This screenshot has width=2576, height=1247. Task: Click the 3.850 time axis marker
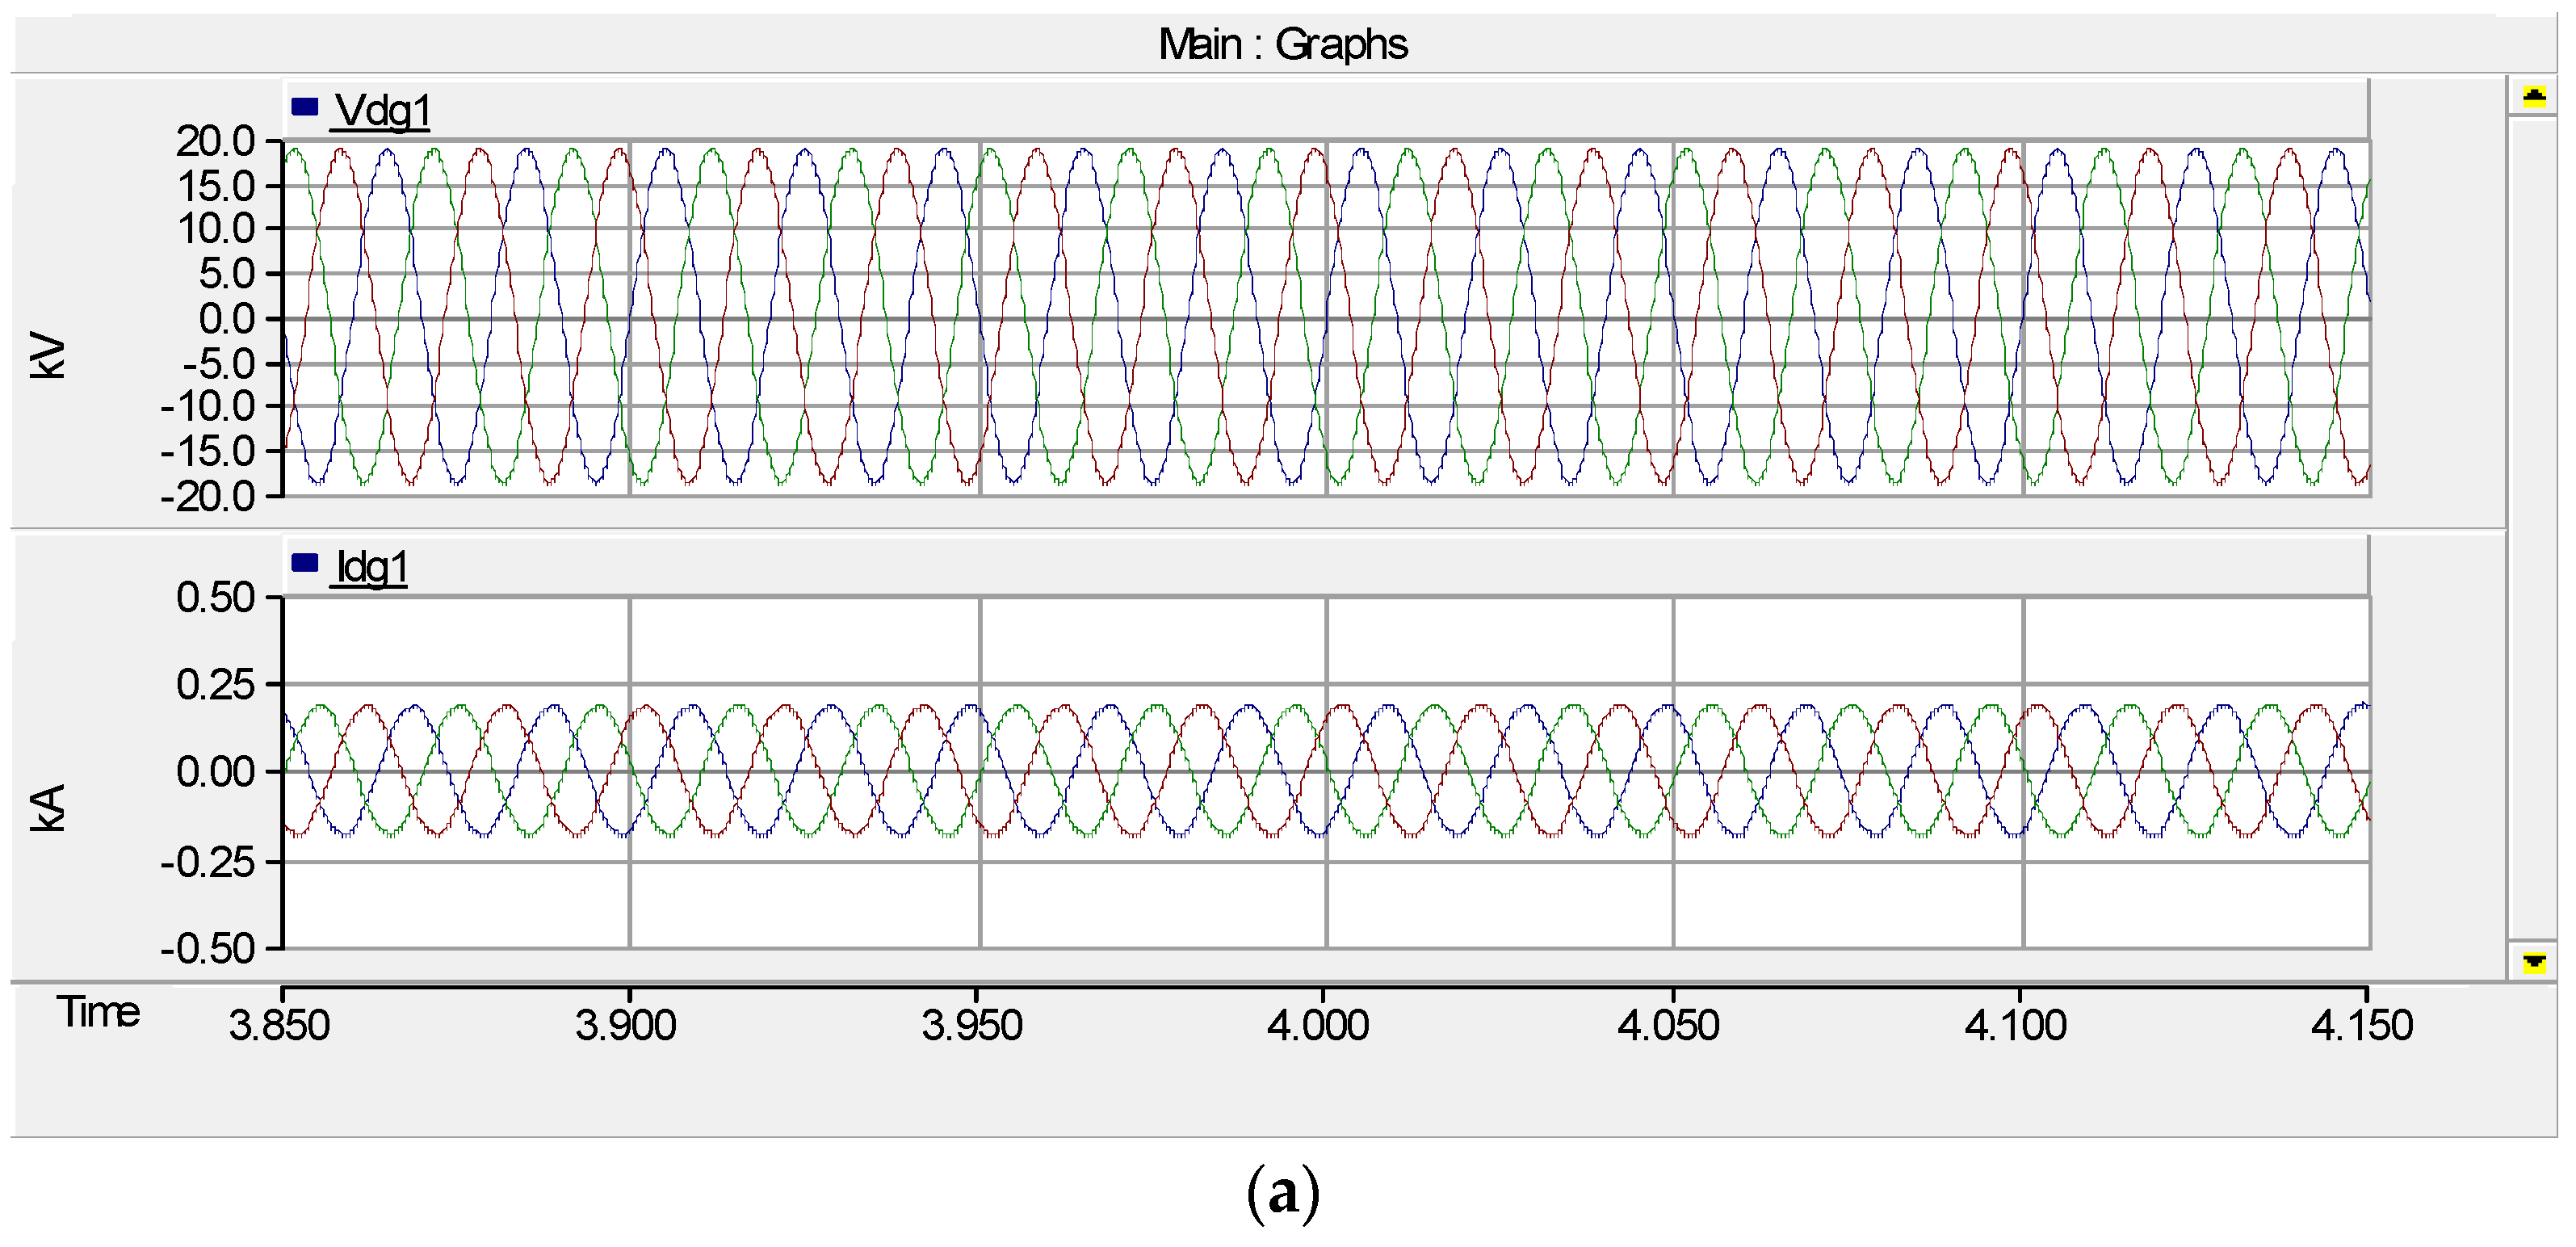(279, 1025)
